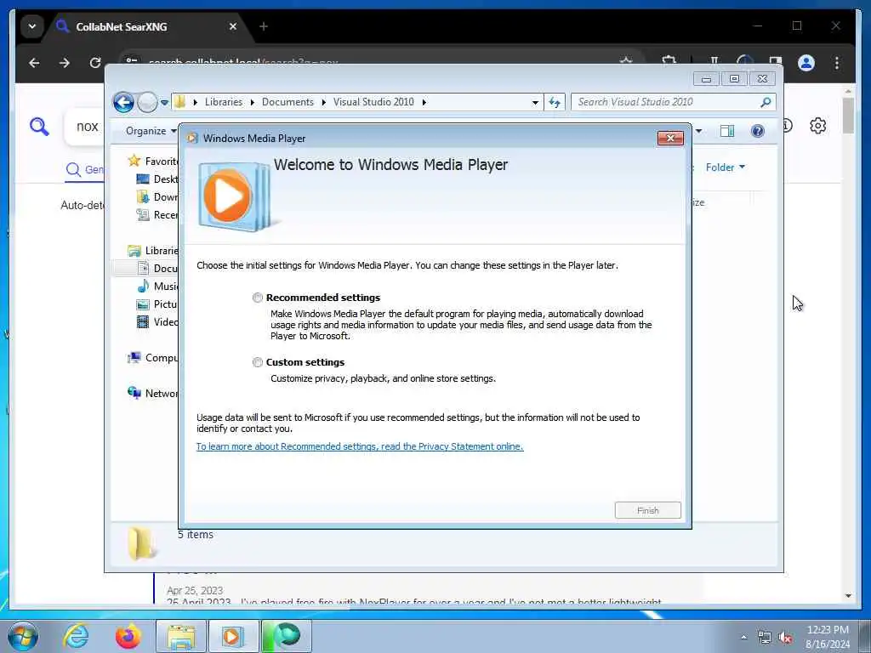
Task: Open Recent Places in Favorites
Action: coord(157,214)
